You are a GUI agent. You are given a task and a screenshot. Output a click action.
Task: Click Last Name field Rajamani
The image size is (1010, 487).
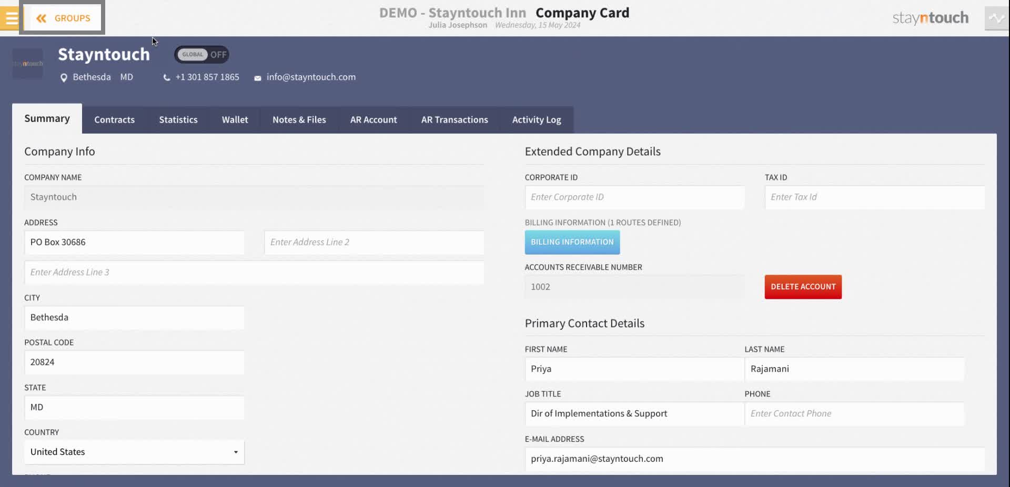[x=854, y=369]
